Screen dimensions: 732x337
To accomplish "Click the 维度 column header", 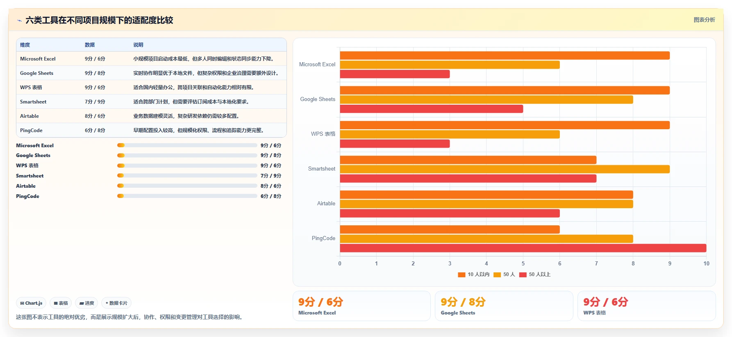I will click(x=25, y=45).
